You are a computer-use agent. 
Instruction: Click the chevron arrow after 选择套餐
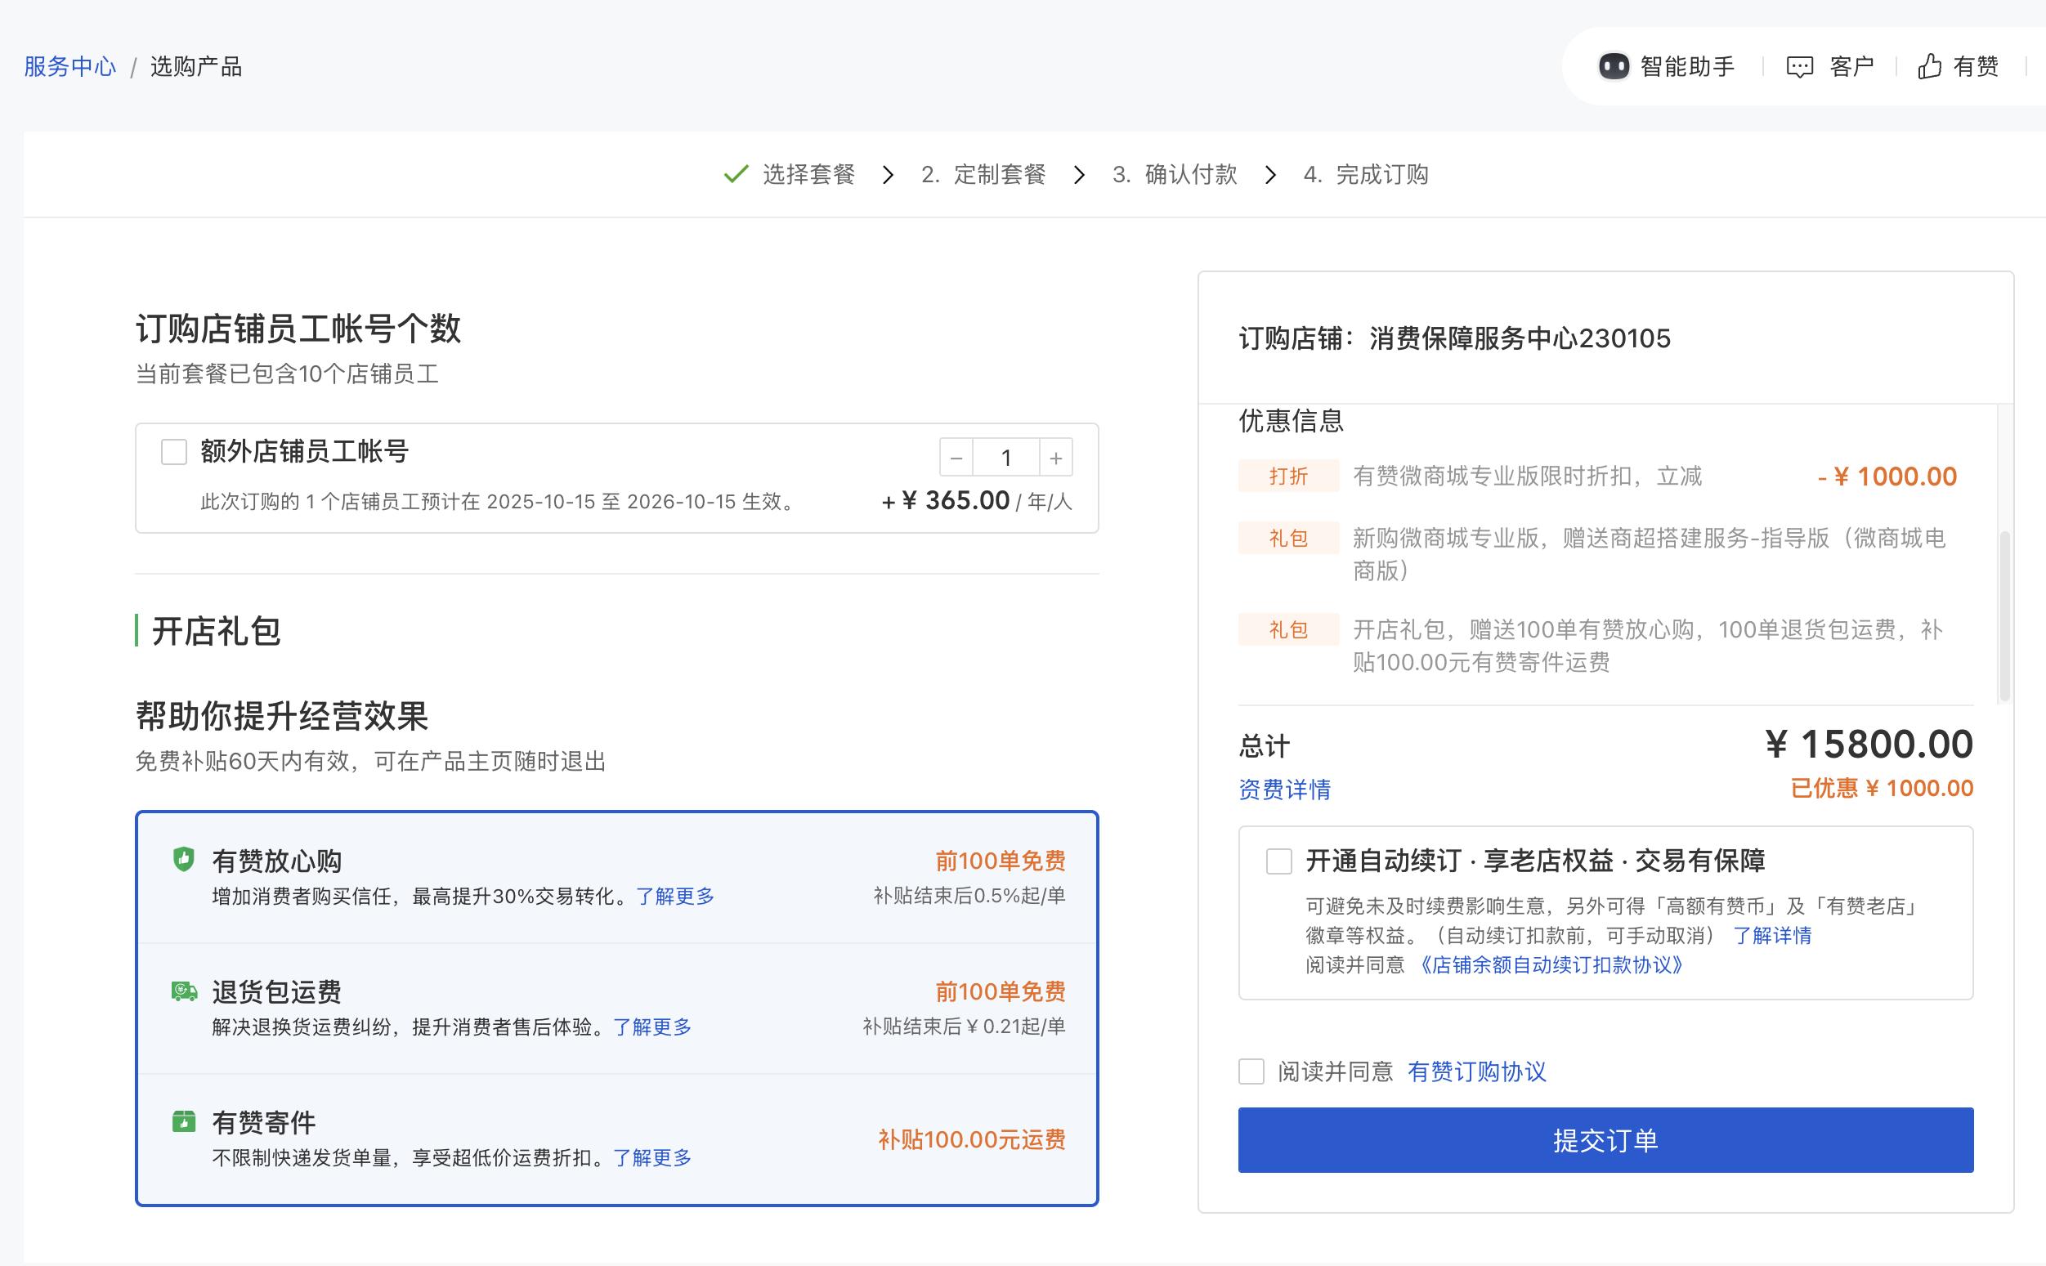889,175
